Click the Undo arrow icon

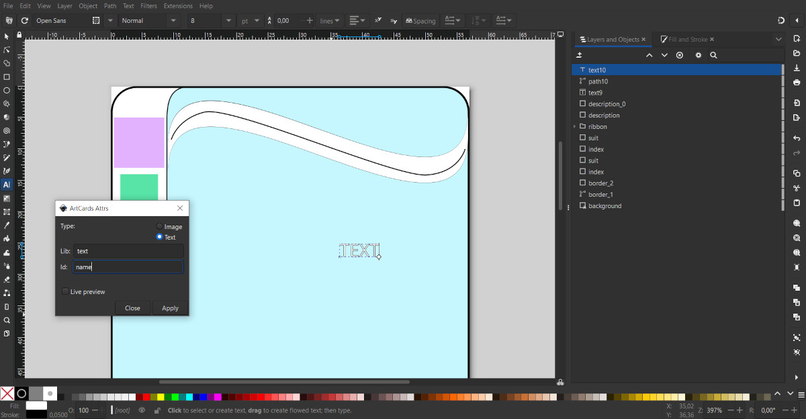(x=797, y=138)
